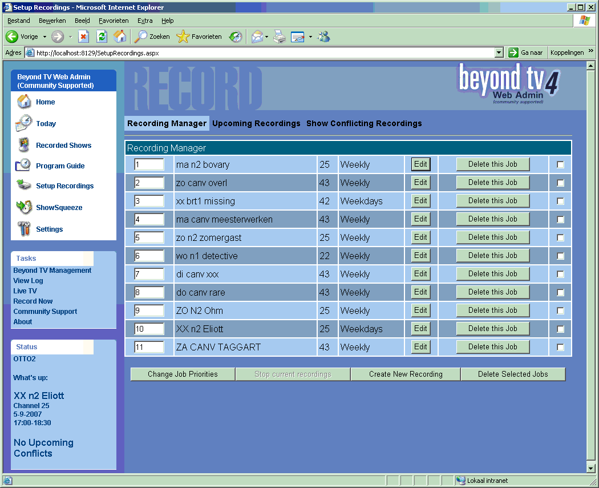Click Delete Selected Jobs button
The height and width of the screenshot is (488, 599).
513,374
